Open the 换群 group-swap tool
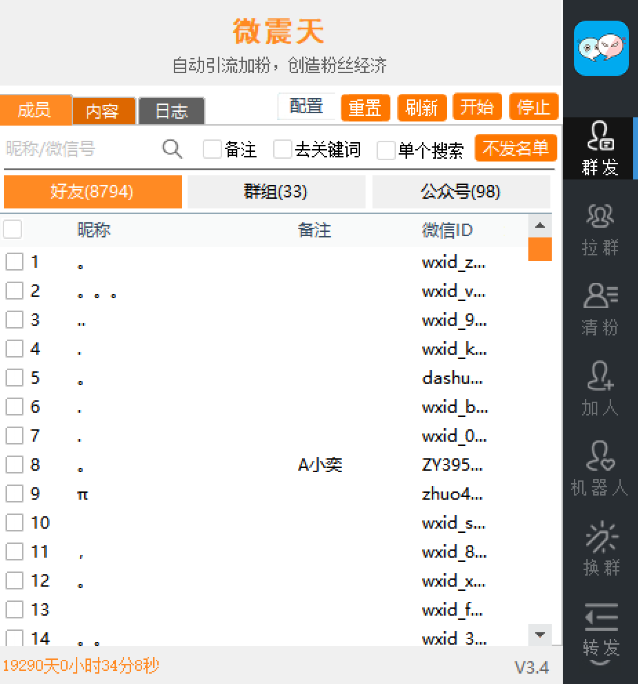The image size is (638, 684). click(x=599, y=549)
